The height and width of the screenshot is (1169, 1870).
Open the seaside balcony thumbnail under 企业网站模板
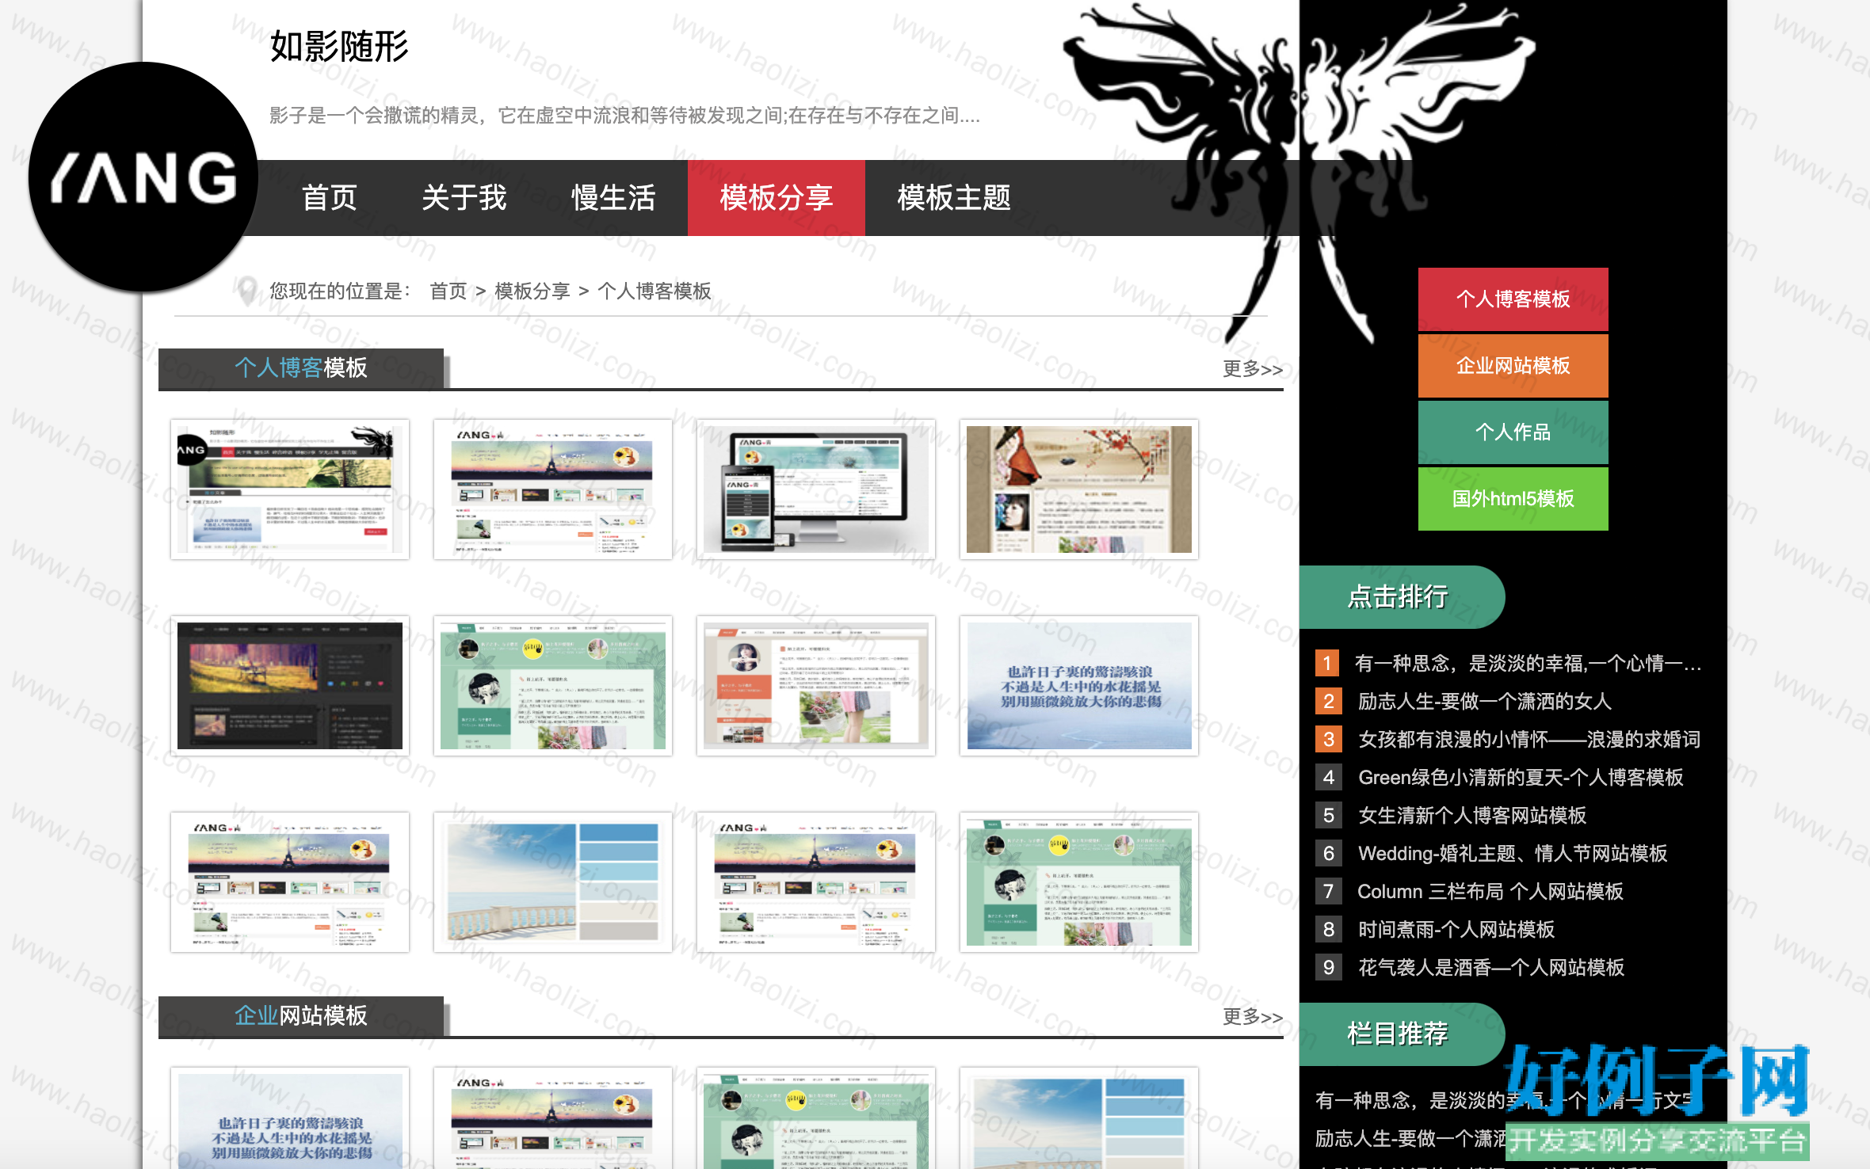click(1079, 1118)
